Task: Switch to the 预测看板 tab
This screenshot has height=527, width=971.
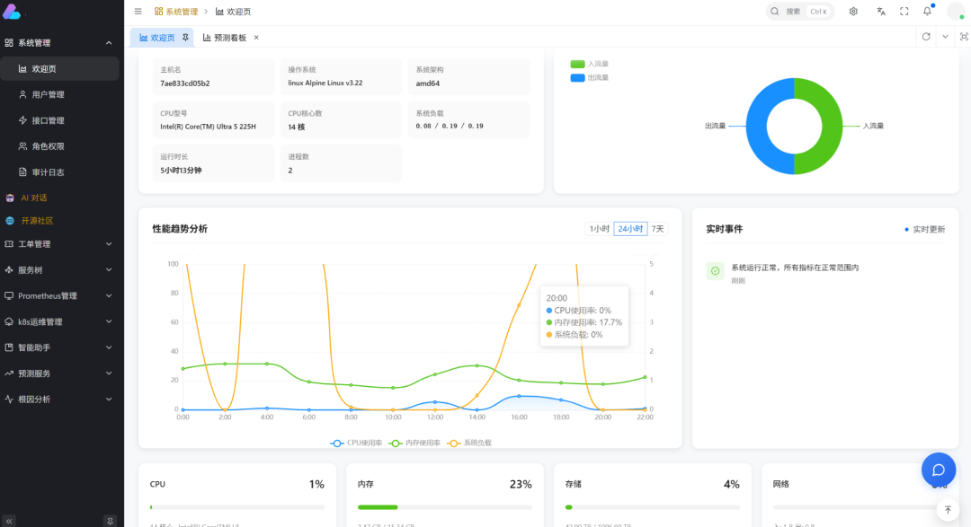Action: pyautogui.click(x=230, y=37)
